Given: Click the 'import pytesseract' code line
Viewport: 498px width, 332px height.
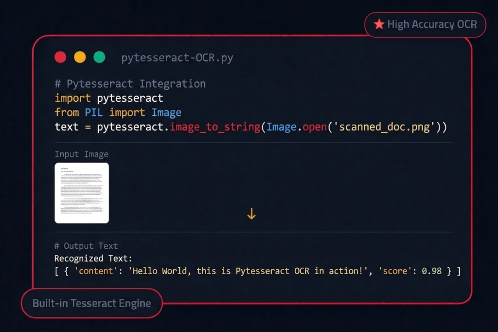Looking at the screenshot, I should click(x=109, y=98).
